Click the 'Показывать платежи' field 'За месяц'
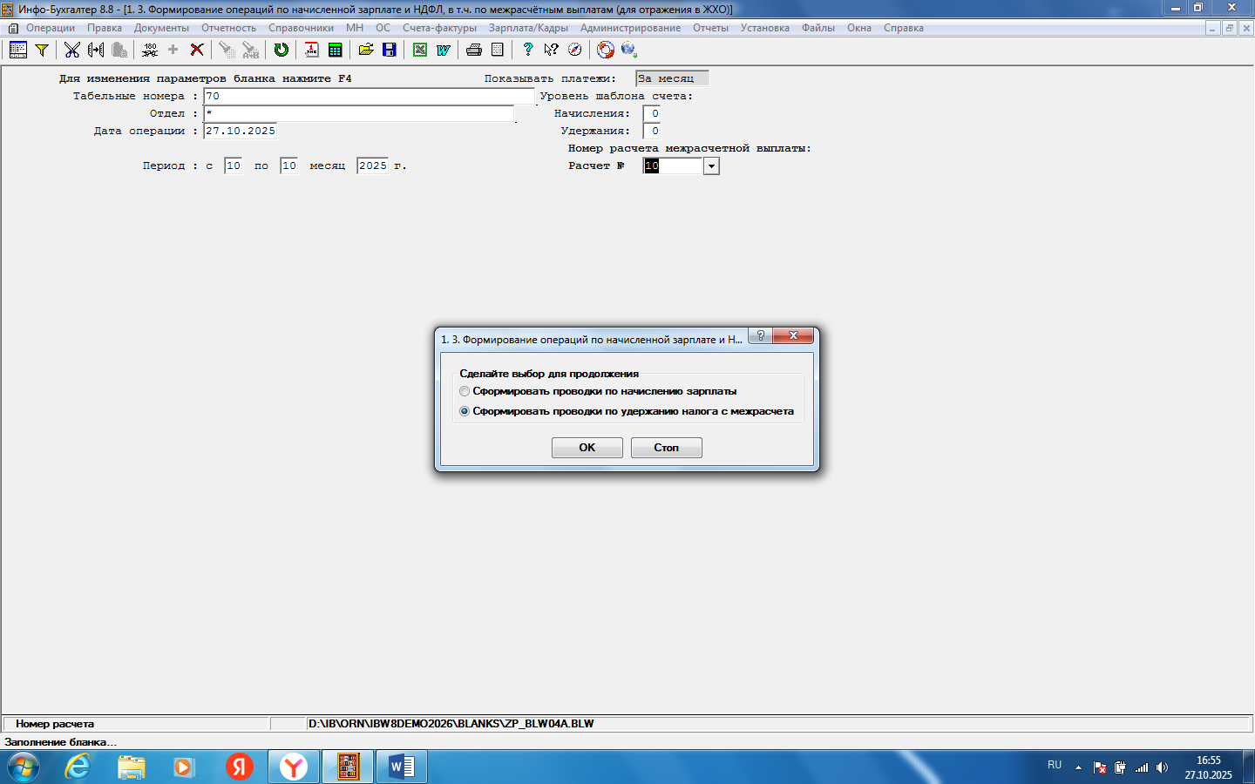The image size is (1255, 784). point(672,78)
